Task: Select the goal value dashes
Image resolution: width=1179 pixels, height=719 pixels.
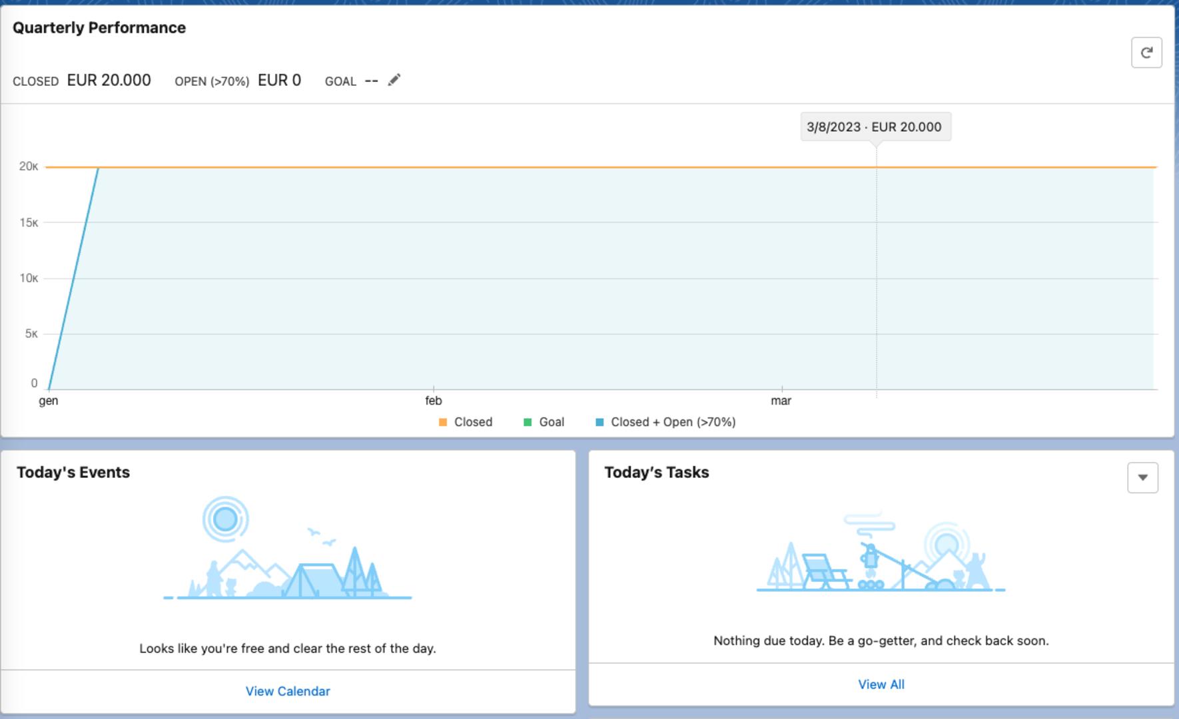Action: click(x=372, y=81)
